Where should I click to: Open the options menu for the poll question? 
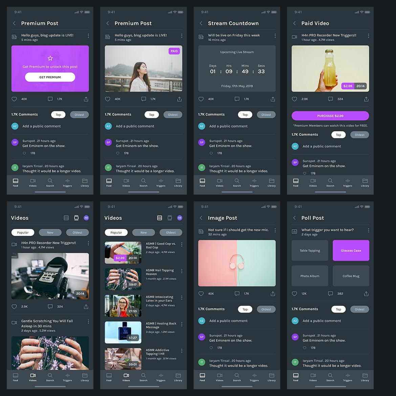click(369, 230)
